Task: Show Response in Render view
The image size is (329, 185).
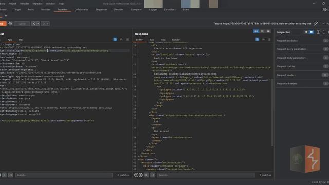Action: pos(176,40)
